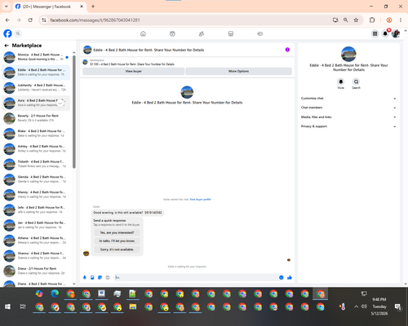Bookmark this tab star icon
The width and height of the screenshot is (408, 326).
click(x=356, y=20)
